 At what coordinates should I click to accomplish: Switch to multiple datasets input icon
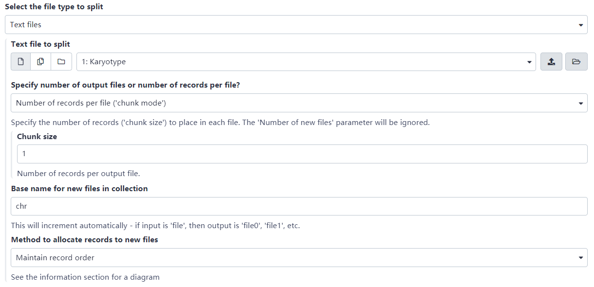(41, 62)
